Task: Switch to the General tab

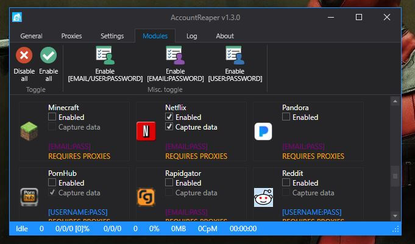Action: [31, 36]
